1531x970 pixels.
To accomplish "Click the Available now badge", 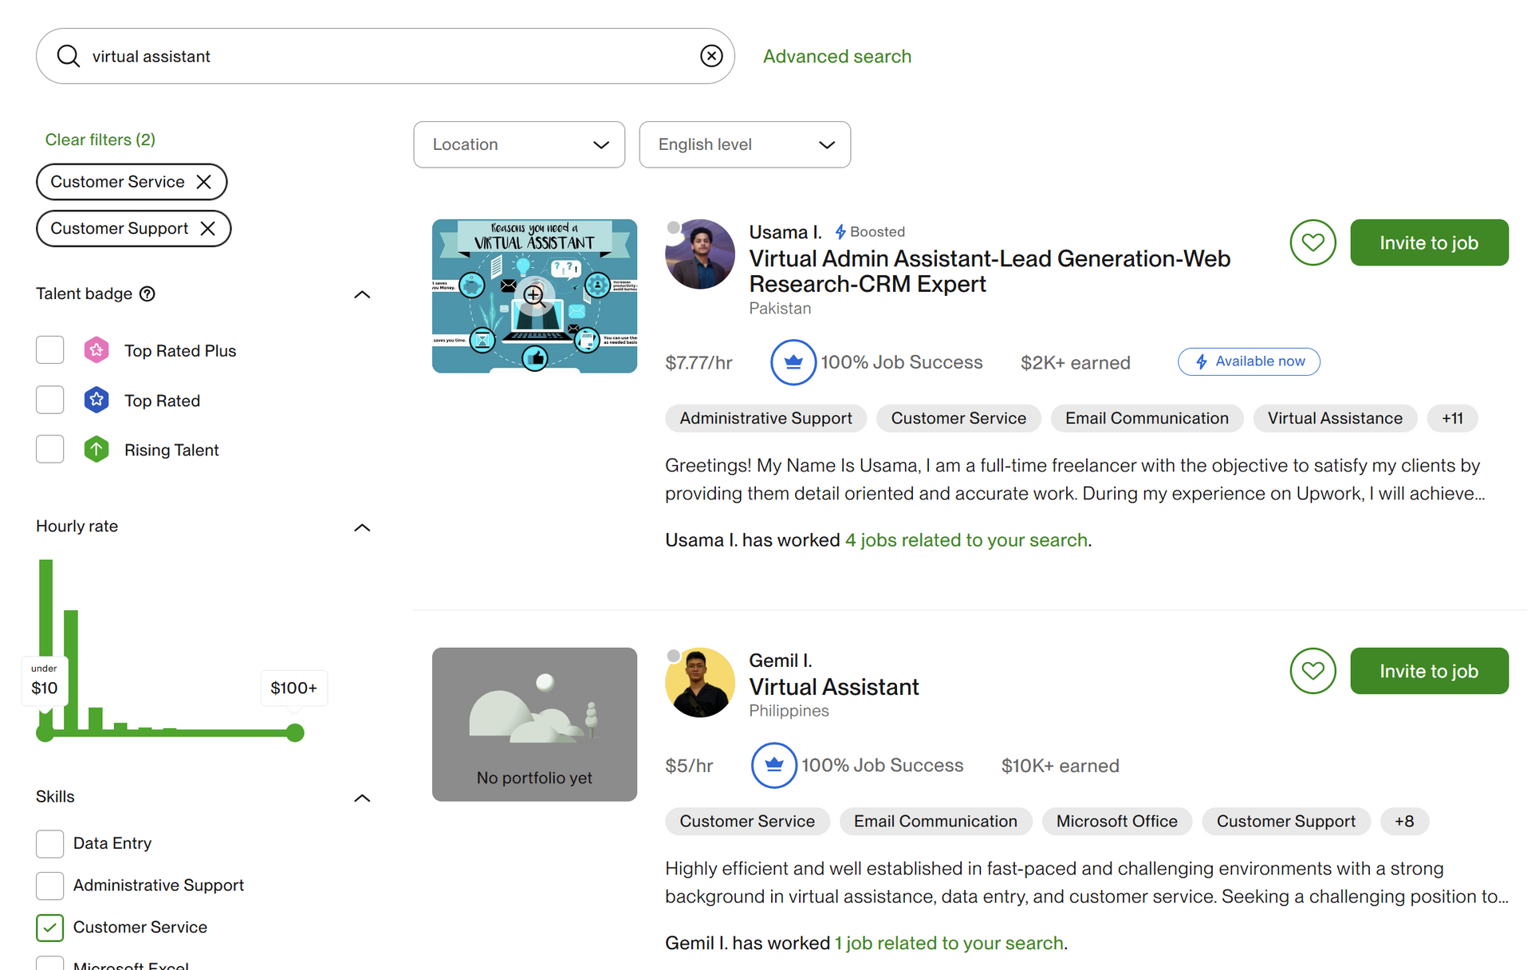I will [x=1249, y=361].
